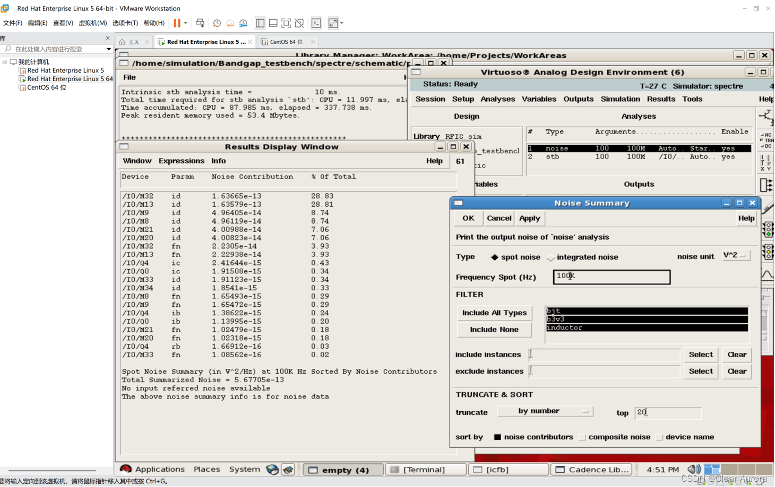Select the stb analysis row in Analyses table
The width and height of the screenshot is (775, 487).
(x=639, y=157)
